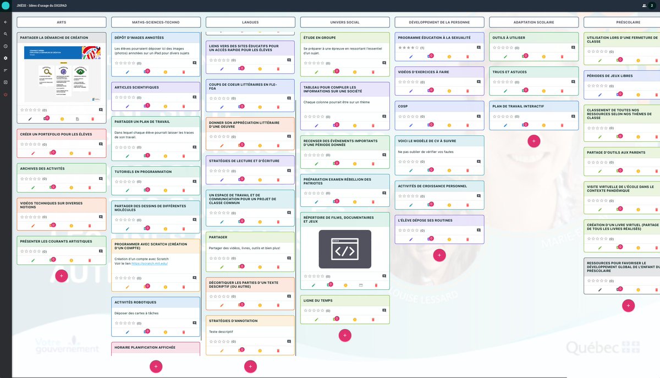The image size is (660, 378).
Task: Click the yellow info icon on 'Recenser des événements importants'
Action: (x=354, y=163)
